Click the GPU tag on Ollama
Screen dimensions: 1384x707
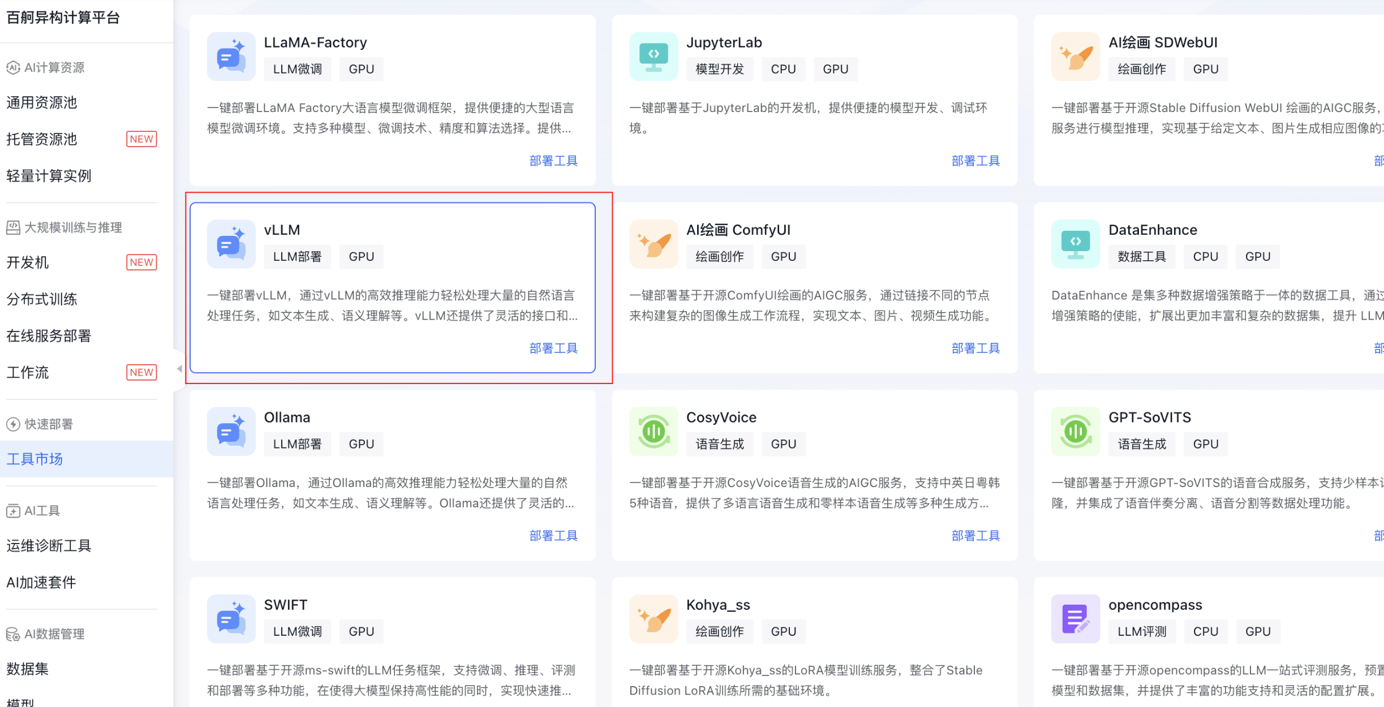coord(362,444)
